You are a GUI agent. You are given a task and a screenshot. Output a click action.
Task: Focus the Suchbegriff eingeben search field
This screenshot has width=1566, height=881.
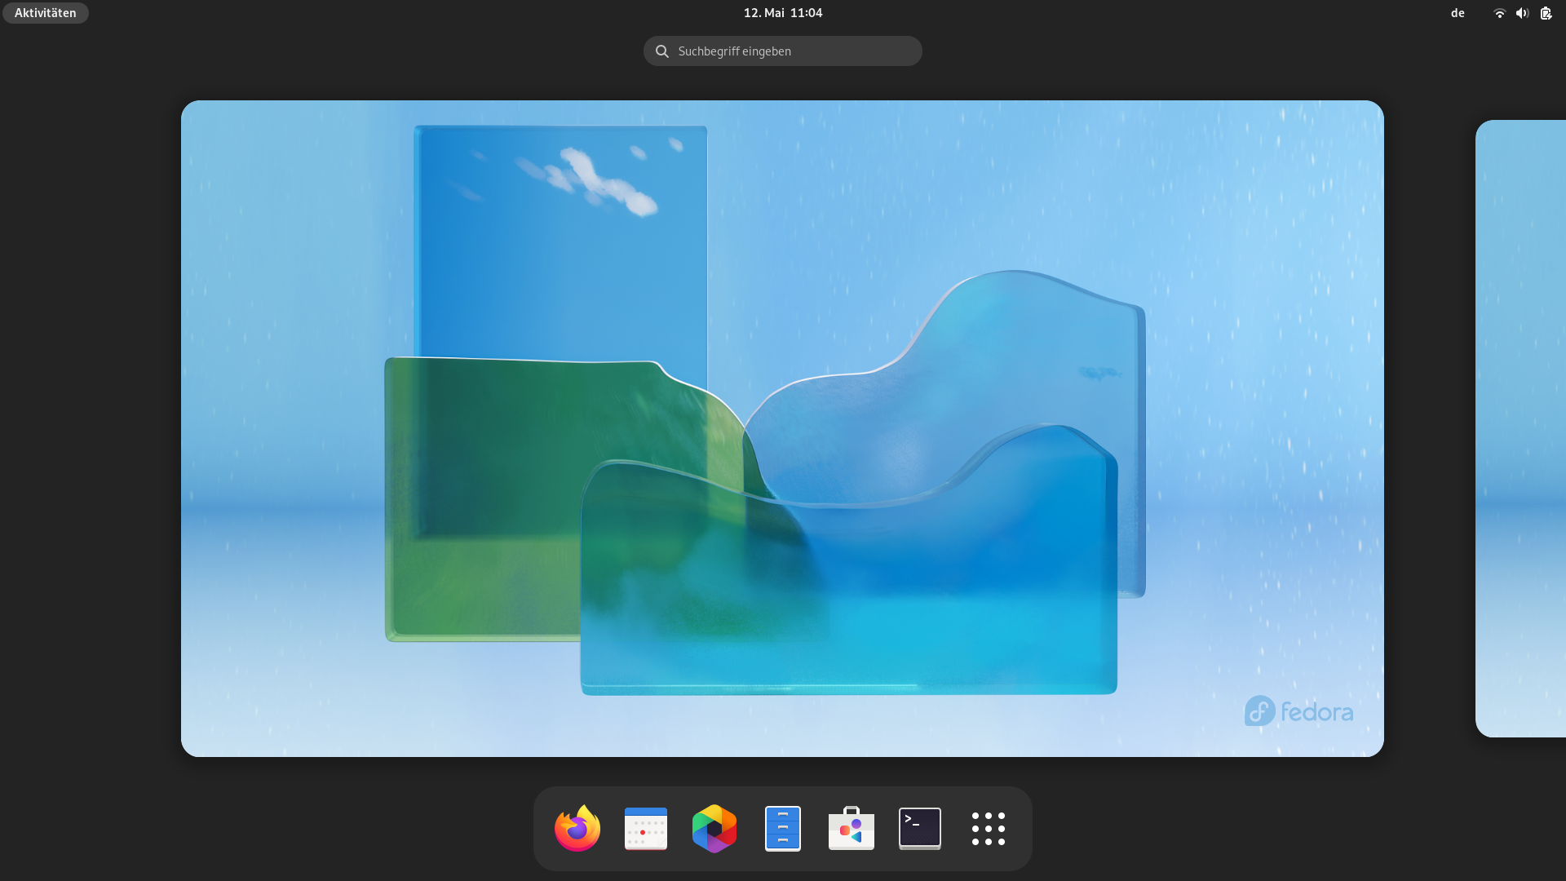[783, 51]
